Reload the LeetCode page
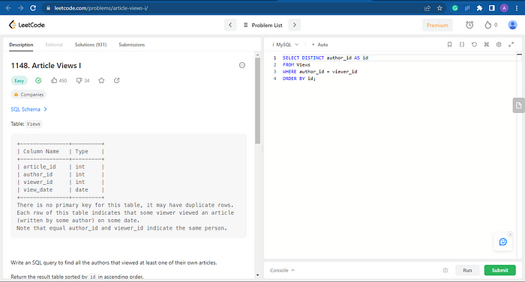The height and width of the screenshot is (282, 525). coord(33,8)
